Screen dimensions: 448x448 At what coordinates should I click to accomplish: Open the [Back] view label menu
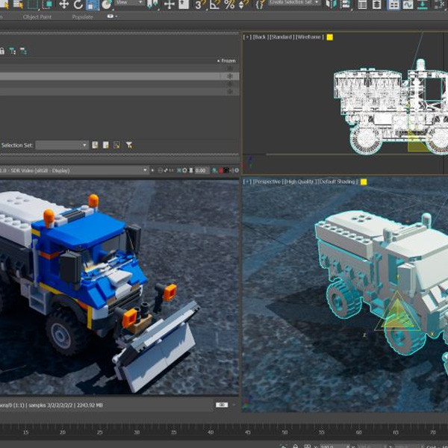[x=261, y=37]
